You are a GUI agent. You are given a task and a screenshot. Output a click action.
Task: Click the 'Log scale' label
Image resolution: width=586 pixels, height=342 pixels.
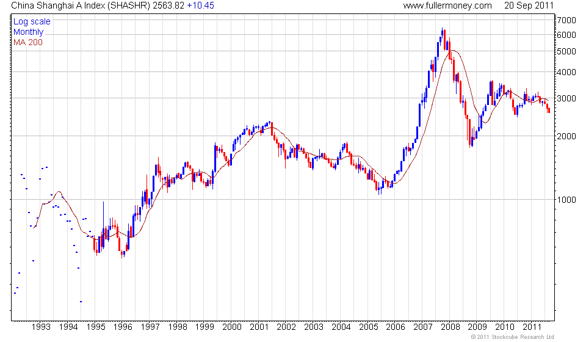pos(32,21)
